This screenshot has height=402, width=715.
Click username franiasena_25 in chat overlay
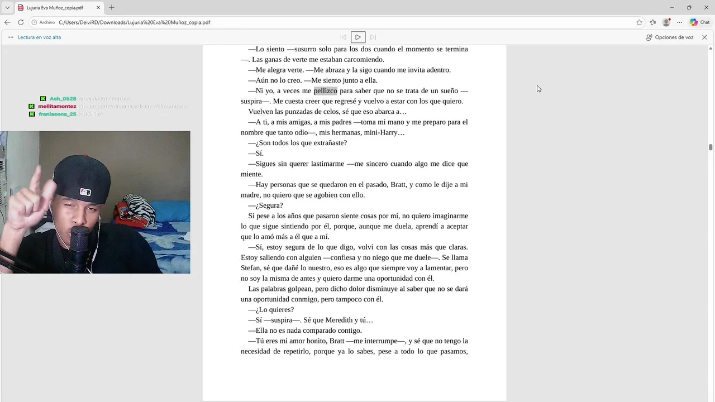(x=57, y=114)
